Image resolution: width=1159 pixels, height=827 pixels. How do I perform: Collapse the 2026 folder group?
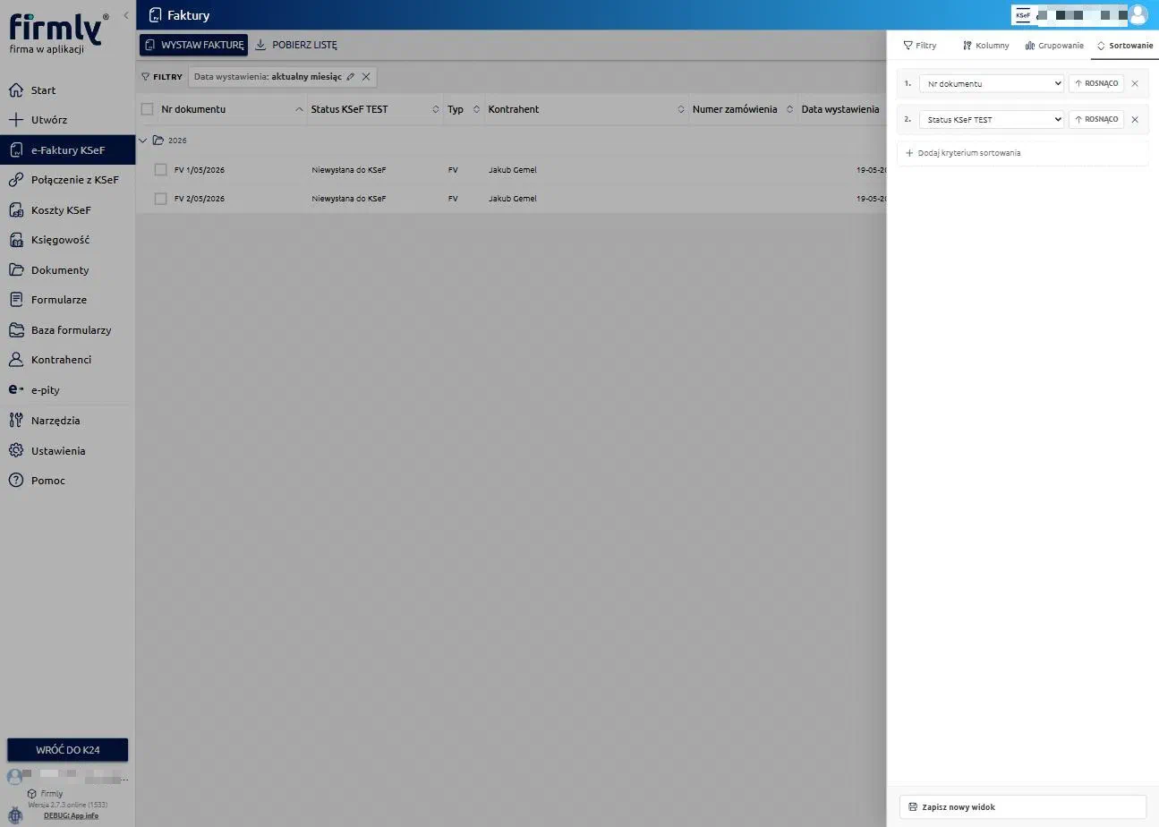(x=143, y=141)
